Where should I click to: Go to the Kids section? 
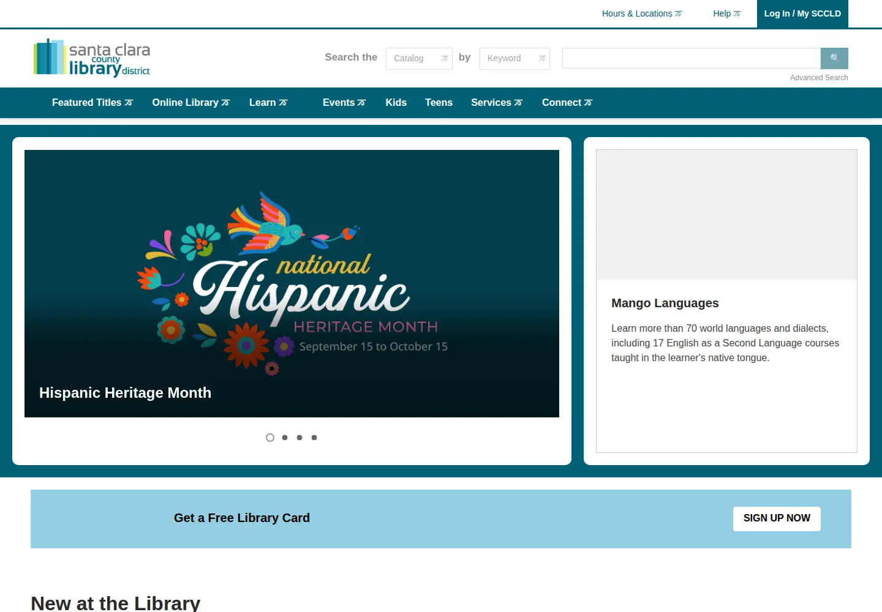pyautogui.click(x=396, y=103)
